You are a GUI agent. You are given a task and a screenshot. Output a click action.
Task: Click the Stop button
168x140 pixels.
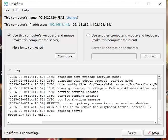coord(154,133)
